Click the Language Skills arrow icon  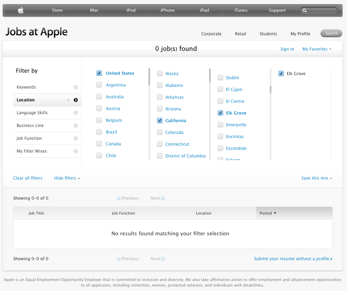[x=76, y=113]
